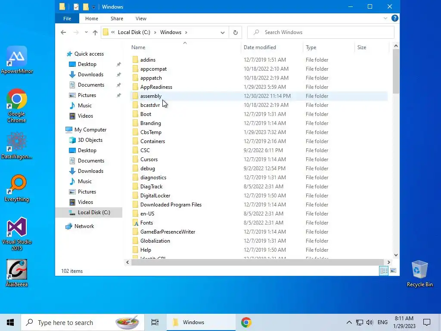
Task: Open 3D Objects in navigation pane
Action: [x=90, y=140]
